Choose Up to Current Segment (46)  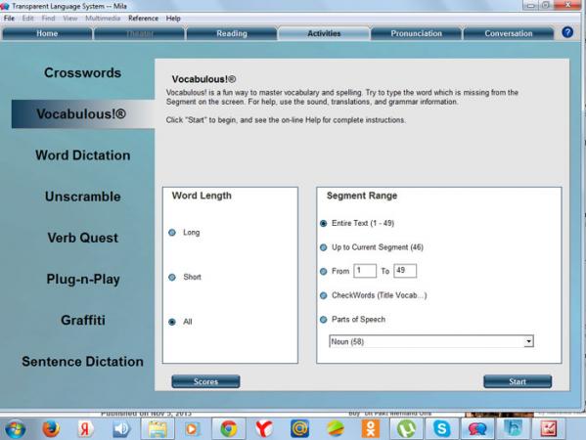pyautogui.click(x=324, y=247)
